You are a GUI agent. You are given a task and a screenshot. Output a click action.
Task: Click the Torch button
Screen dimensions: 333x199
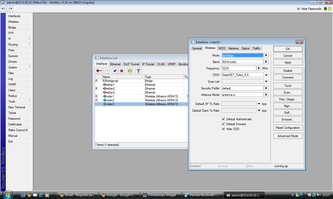pos(288,86)
